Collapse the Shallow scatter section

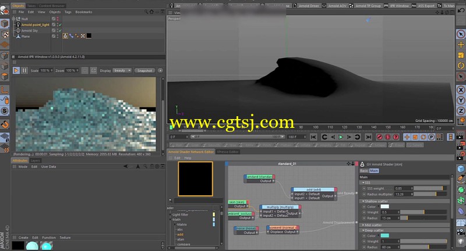pyautogui.click(x=363, y=201)
